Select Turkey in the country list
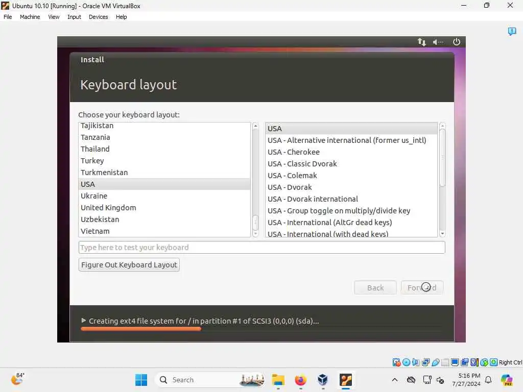 click(164, 161)
